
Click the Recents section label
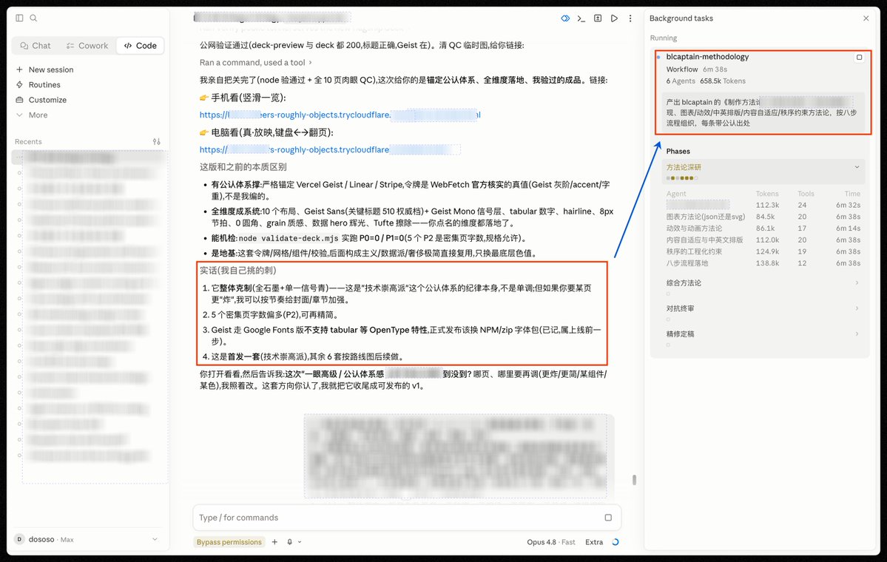coord(28,142)
